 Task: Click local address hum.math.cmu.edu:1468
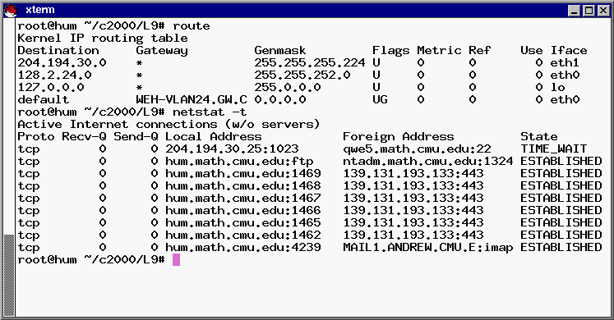pyautogui.click(x=242, y=185)
